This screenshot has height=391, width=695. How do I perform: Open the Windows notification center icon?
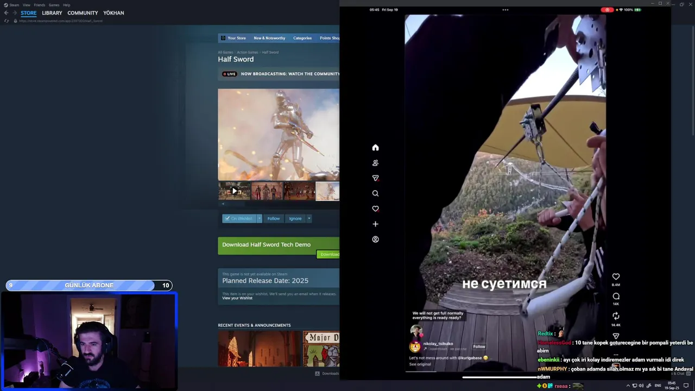[686, 386]
